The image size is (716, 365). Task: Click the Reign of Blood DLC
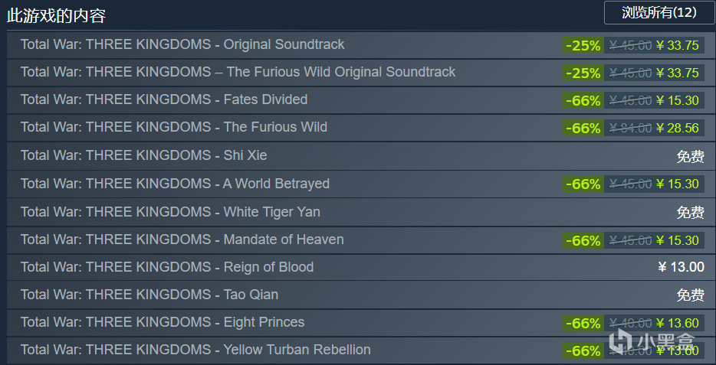tap(167, 267)
